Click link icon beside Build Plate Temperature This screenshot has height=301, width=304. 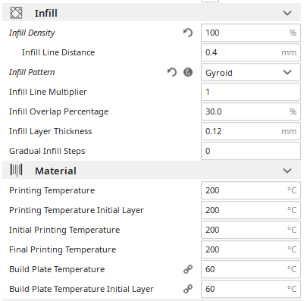(x=188, y=269)
